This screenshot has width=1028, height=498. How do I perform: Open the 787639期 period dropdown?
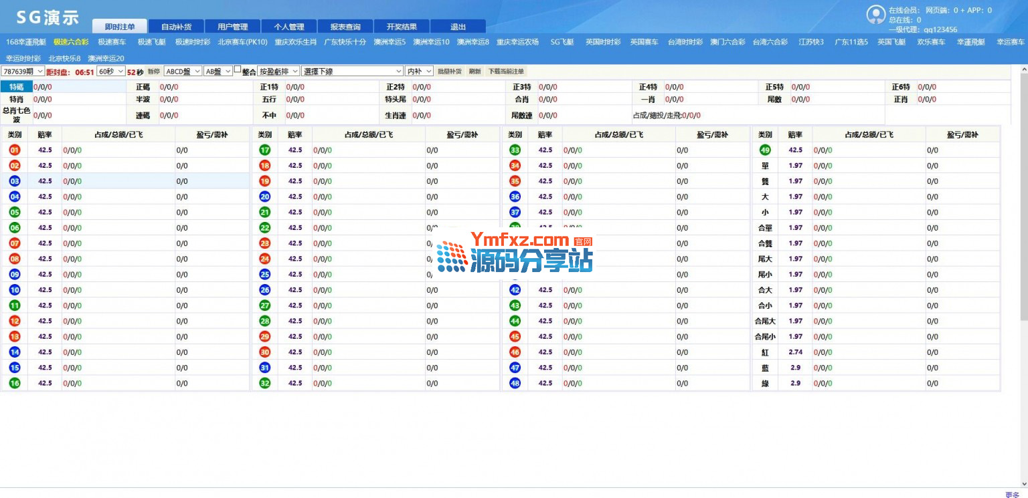pyautogui.click(x=23, y=71)
